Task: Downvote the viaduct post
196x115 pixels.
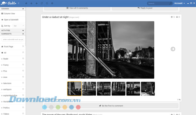Action: click(x=177, y=17)
